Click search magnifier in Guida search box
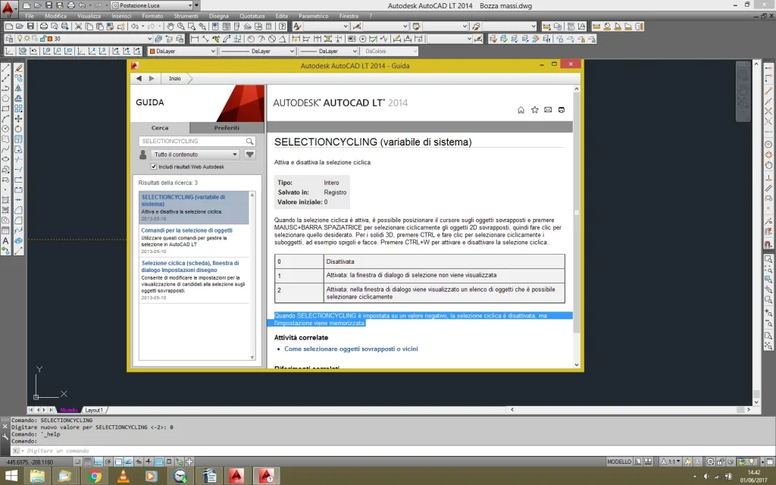 250,141
